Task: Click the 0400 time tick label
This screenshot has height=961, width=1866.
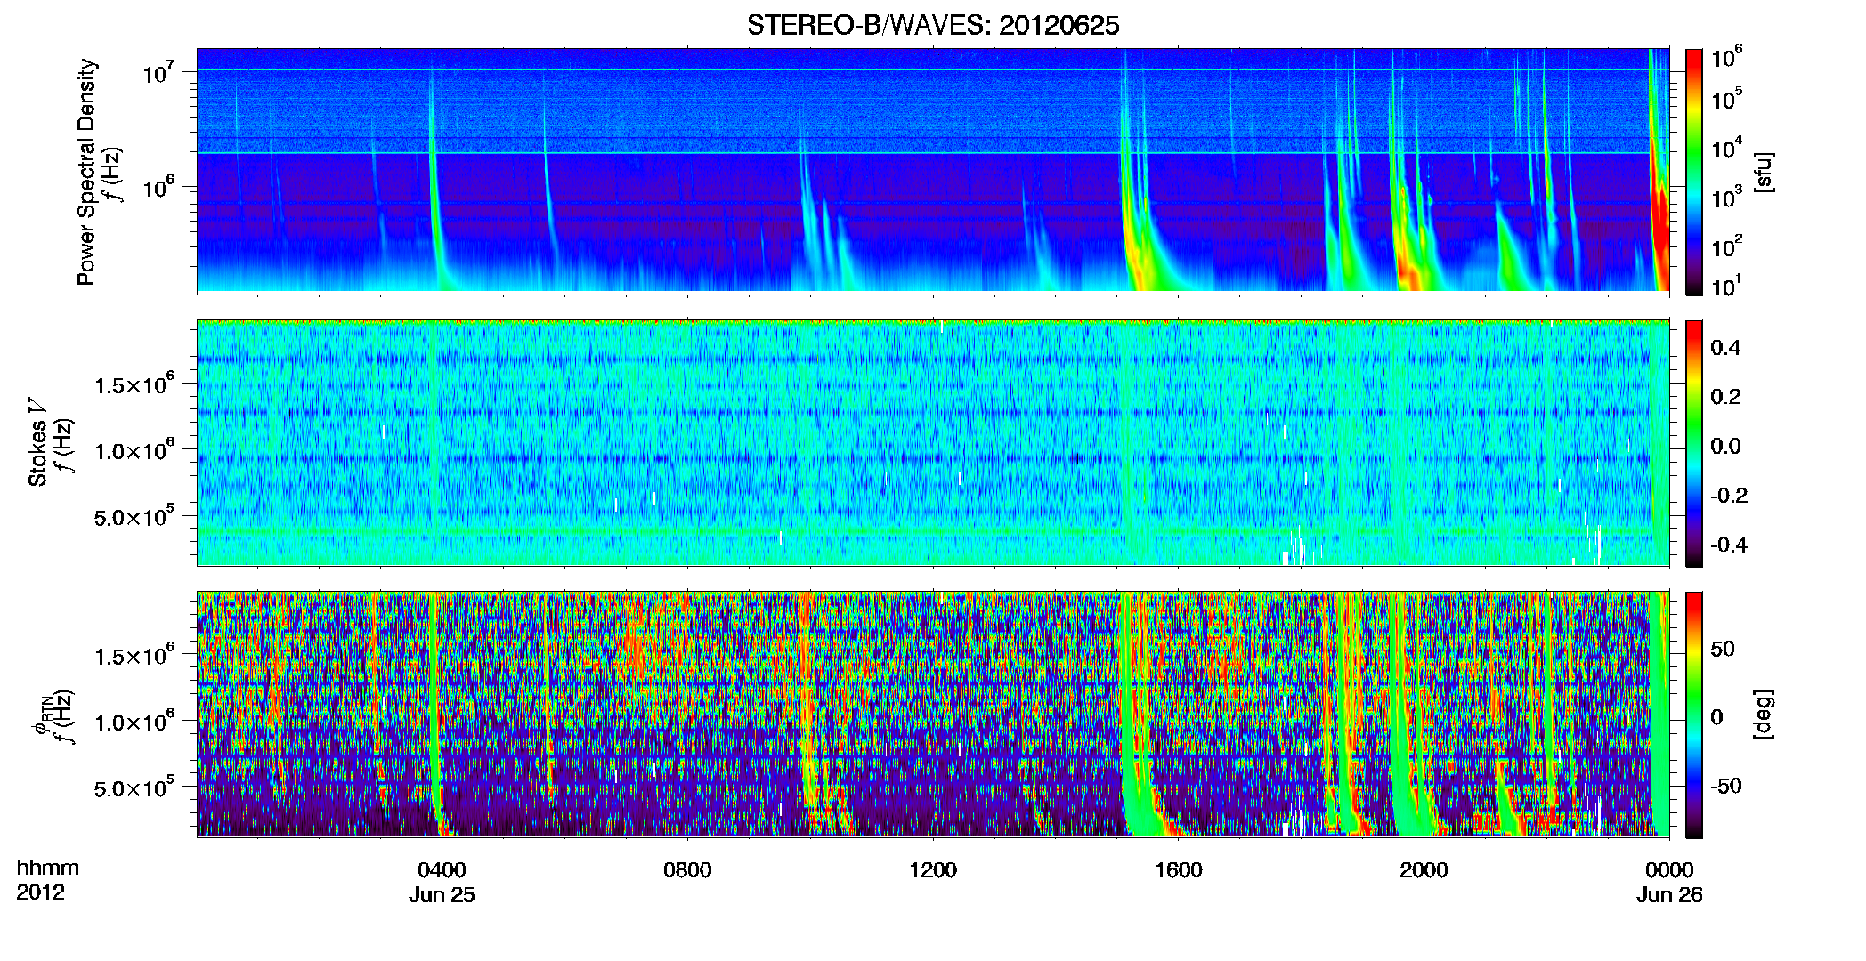Action: tap(442, 869)
